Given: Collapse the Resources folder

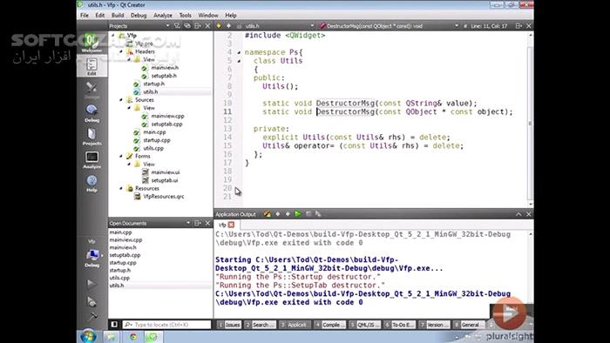Looking at the screenshot, I should [121, 188].
